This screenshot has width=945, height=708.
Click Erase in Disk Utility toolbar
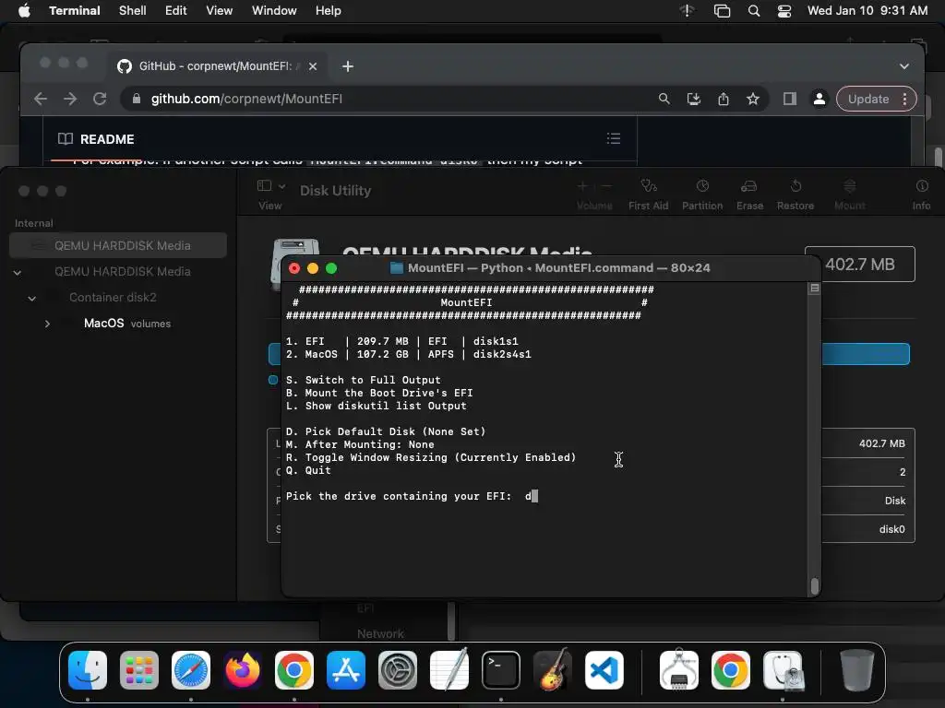tap(749, 194)
